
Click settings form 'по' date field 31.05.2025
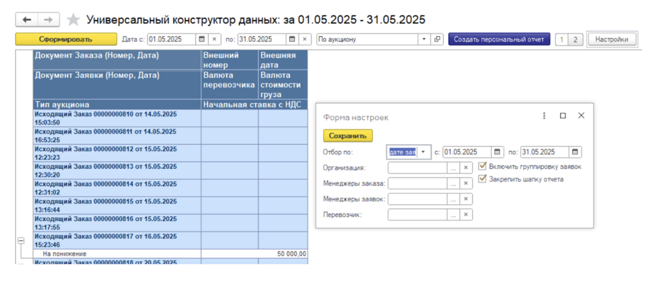(x=545, y=152)
